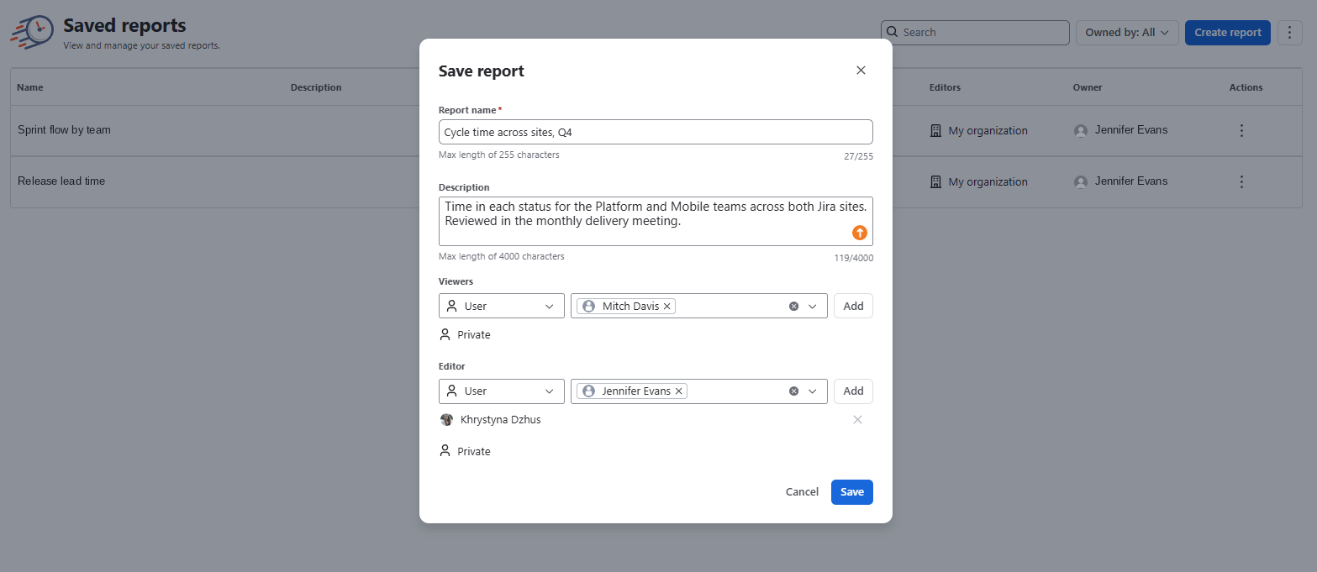
Task: Click the Actions column header
Action: click(1246, 87)
